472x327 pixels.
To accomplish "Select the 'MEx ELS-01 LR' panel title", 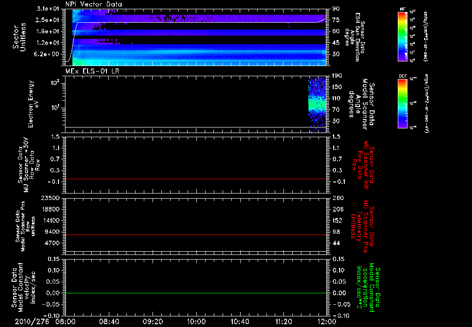I will pos(92,71).
